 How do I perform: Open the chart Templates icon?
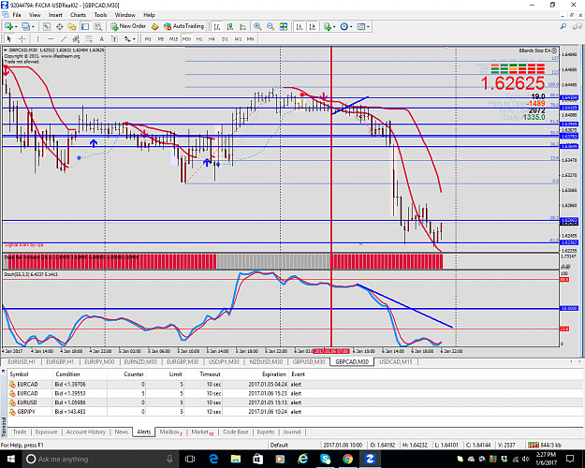pos(360,26)
